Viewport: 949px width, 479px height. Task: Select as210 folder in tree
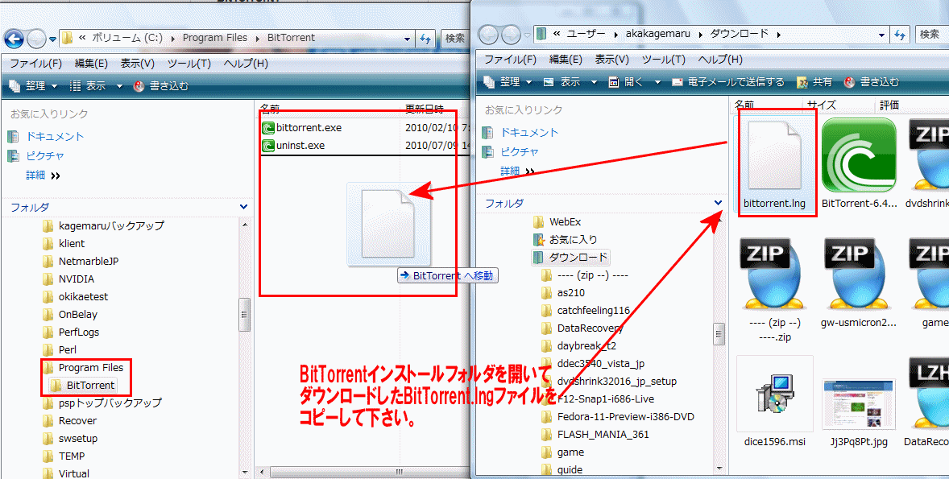coord(562,293)
